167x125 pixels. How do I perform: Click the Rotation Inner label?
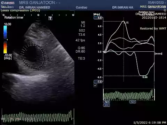(14, 17)
